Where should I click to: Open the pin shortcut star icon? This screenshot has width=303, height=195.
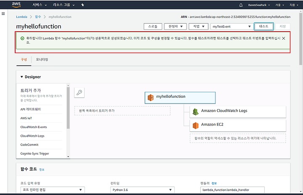click(83, 5)
